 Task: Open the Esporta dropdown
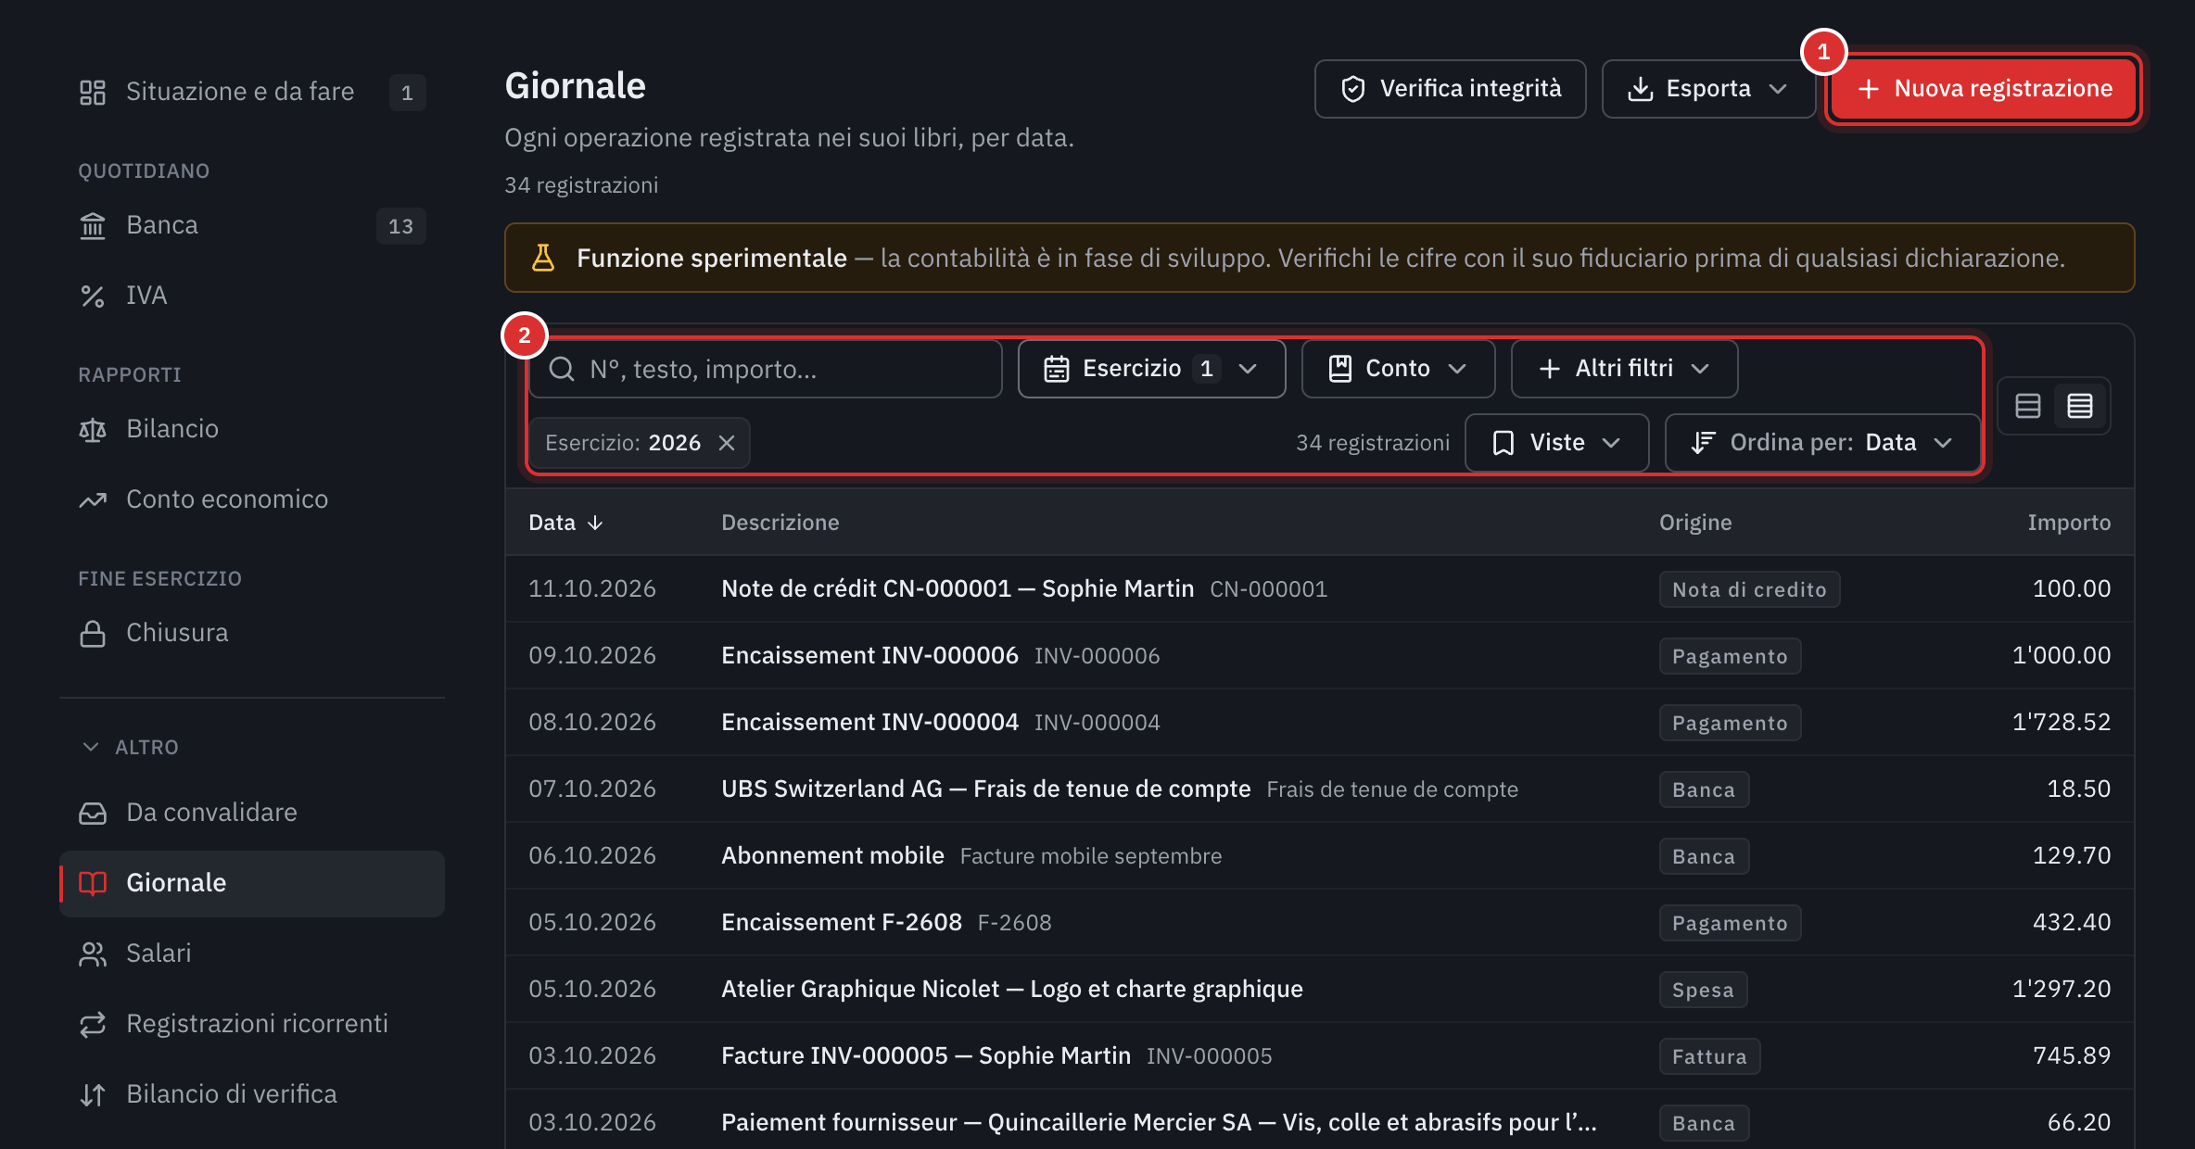pos(1707,89)
